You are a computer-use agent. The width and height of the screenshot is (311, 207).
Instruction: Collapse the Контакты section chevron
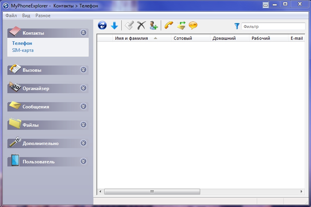coord(83,32)
